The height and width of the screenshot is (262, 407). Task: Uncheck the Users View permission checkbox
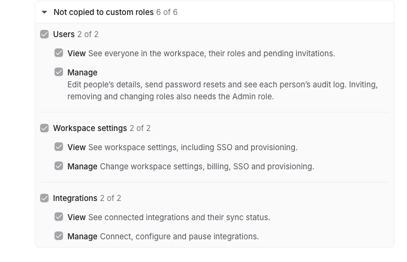pos(59,53)
